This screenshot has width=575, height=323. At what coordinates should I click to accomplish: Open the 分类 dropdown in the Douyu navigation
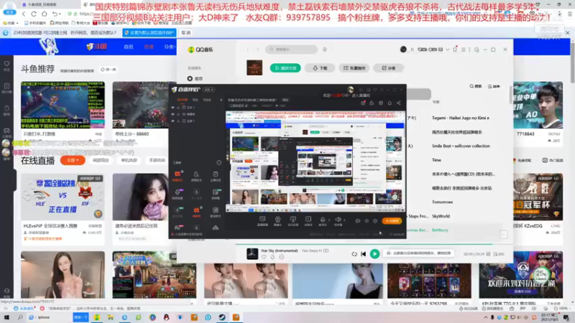tap(170, 47)
